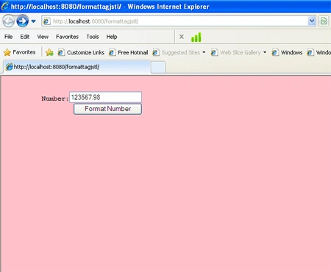Open the Suggested Sites bookmark
This screenshot has width=331, height=272.
click(x=176, y=52)
